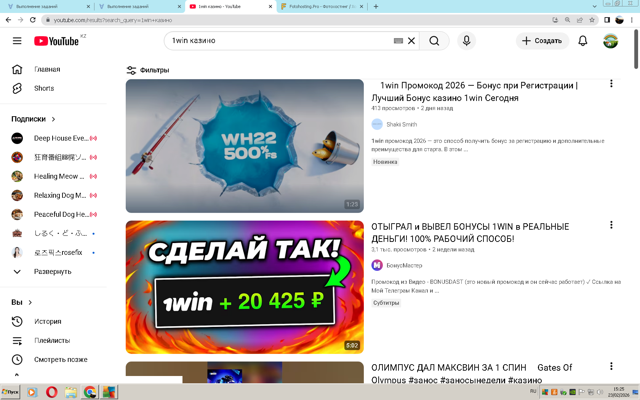Image resolution: width=640 pixels, height=400 pixels.
Task: Open the tab search dropdown arrow
Action: [594, 6]
